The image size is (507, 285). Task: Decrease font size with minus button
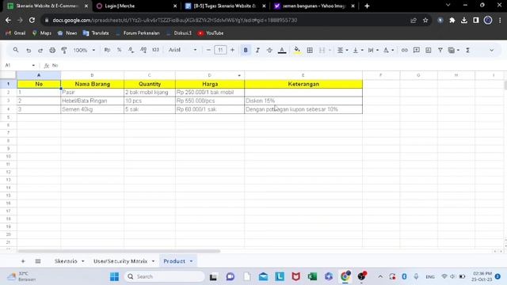click(x=208, y=50)
